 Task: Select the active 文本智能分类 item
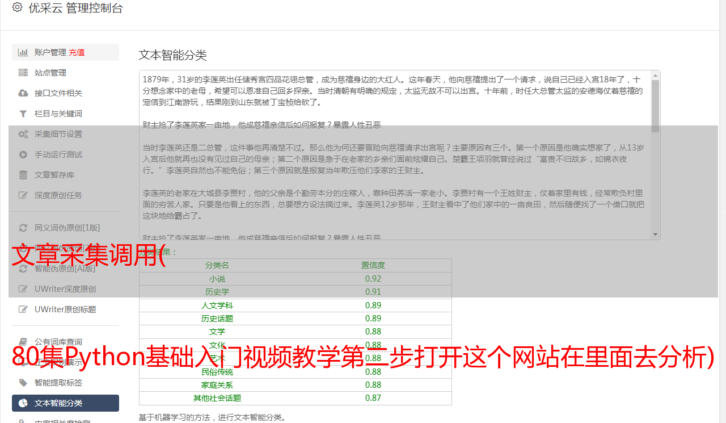[x=65, y=403]
